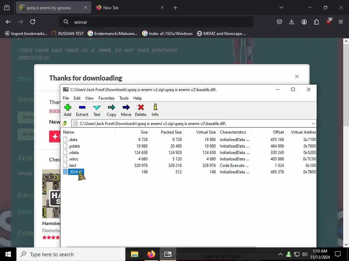
Task: Open the Help menu in 7-Zip
Action: pyautogui.click(x=137, y=98)
